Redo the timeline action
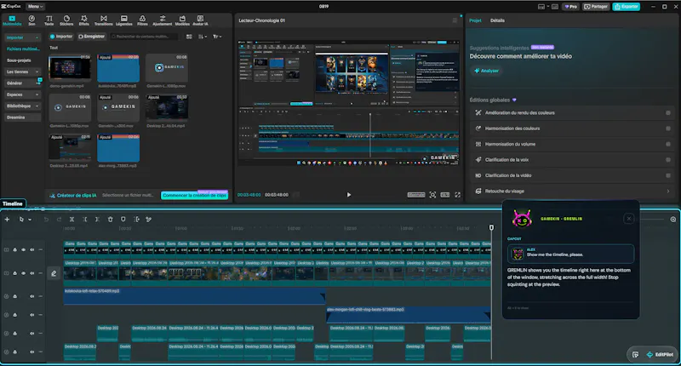Screen dimensions: 681x366 (x=59, y=220)
